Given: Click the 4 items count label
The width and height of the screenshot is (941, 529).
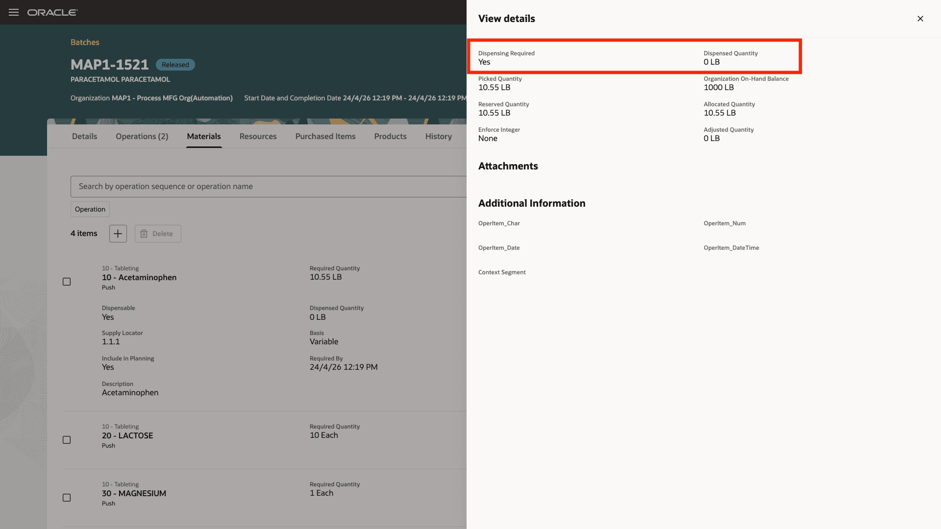Looking at the screenshot, I should (84, 234).
